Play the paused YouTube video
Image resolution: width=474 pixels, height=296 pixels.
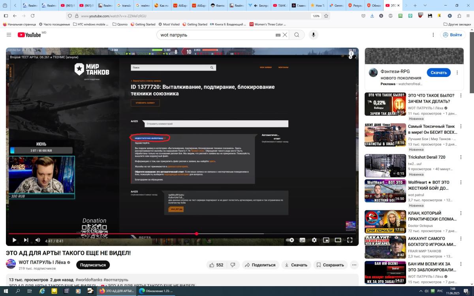click(x=14, y=240)
